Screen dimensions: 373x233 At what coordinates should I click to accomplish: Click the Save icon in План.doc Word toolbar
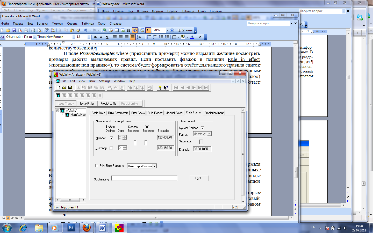click(14, 30)
